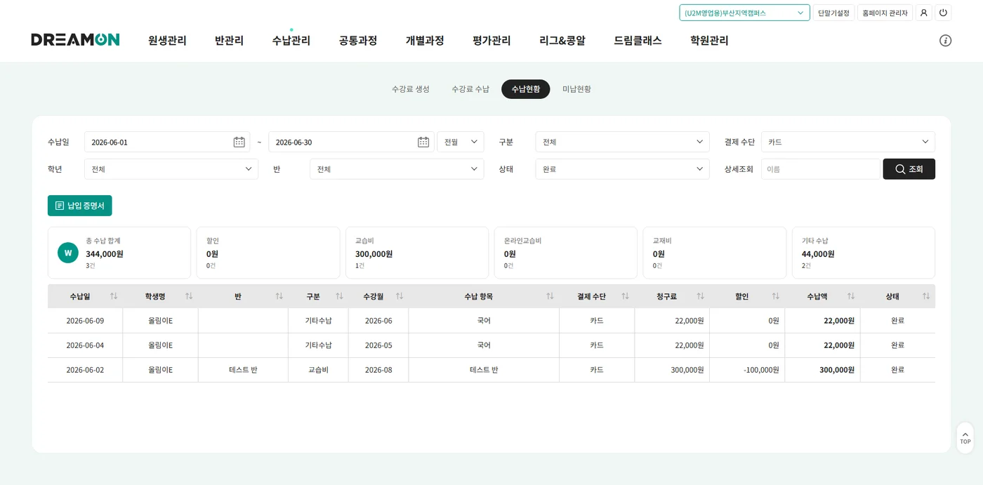This screenshot has height=485, width=983.
Task: Open the 구분 전체 dropdown
Action: [x=622, y=142]
